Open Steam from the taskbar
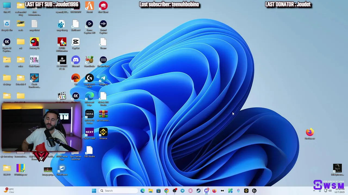The image size is (348, 195). click(x=198, y=191)
